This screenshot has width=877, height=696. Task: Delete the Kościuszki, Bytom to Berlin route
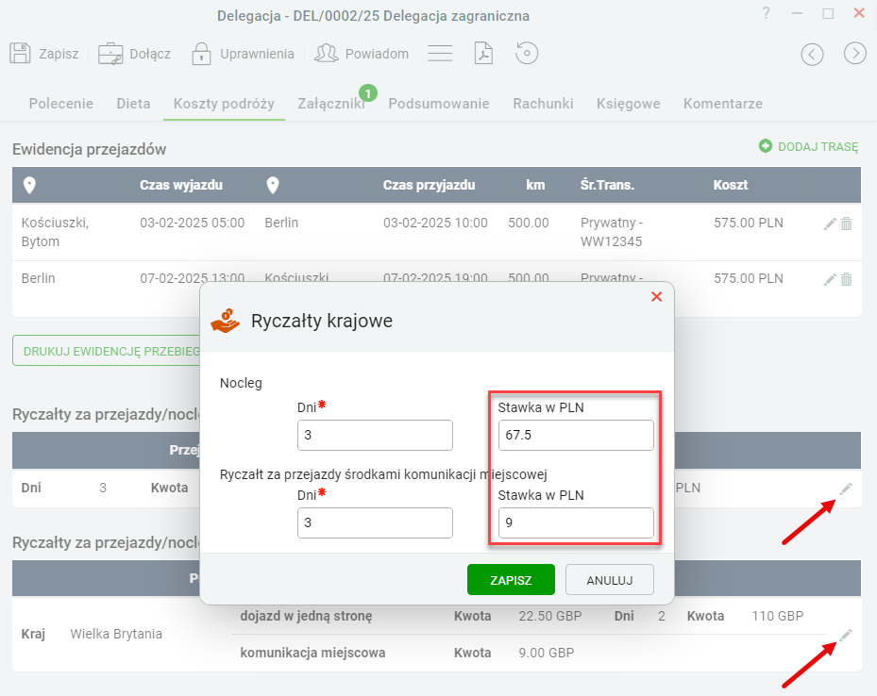[846, 224]
